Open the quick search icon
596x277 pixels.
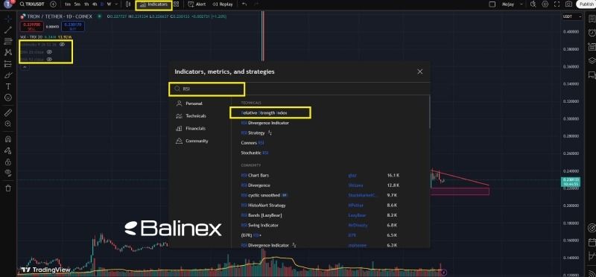533,4
